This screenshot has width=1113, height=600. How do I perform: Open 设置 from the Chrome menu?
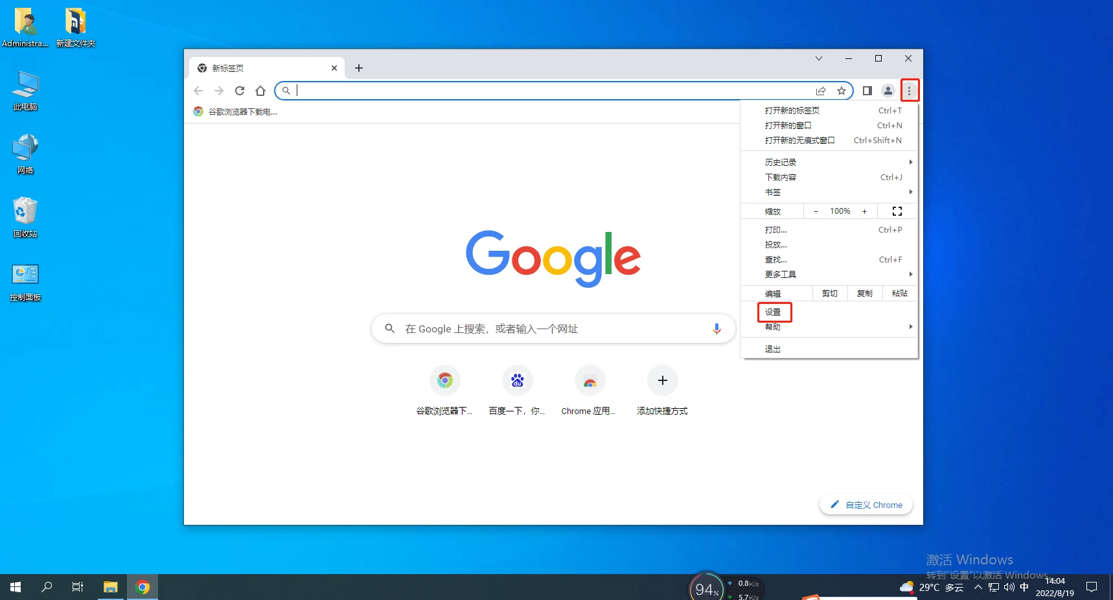829,312
